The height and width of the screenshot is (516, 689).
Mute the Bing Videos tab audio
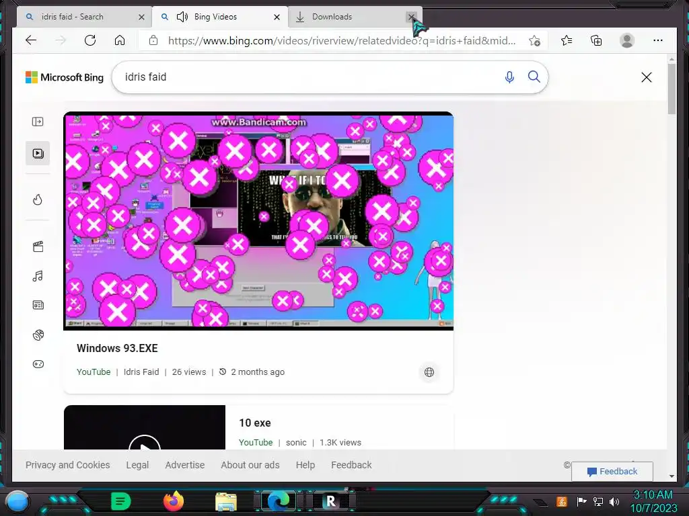[182, 17]
